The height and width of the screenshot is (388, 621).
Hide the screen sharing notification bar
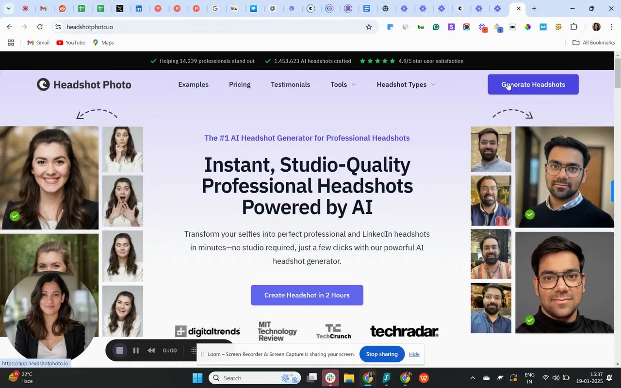point(414,354)
